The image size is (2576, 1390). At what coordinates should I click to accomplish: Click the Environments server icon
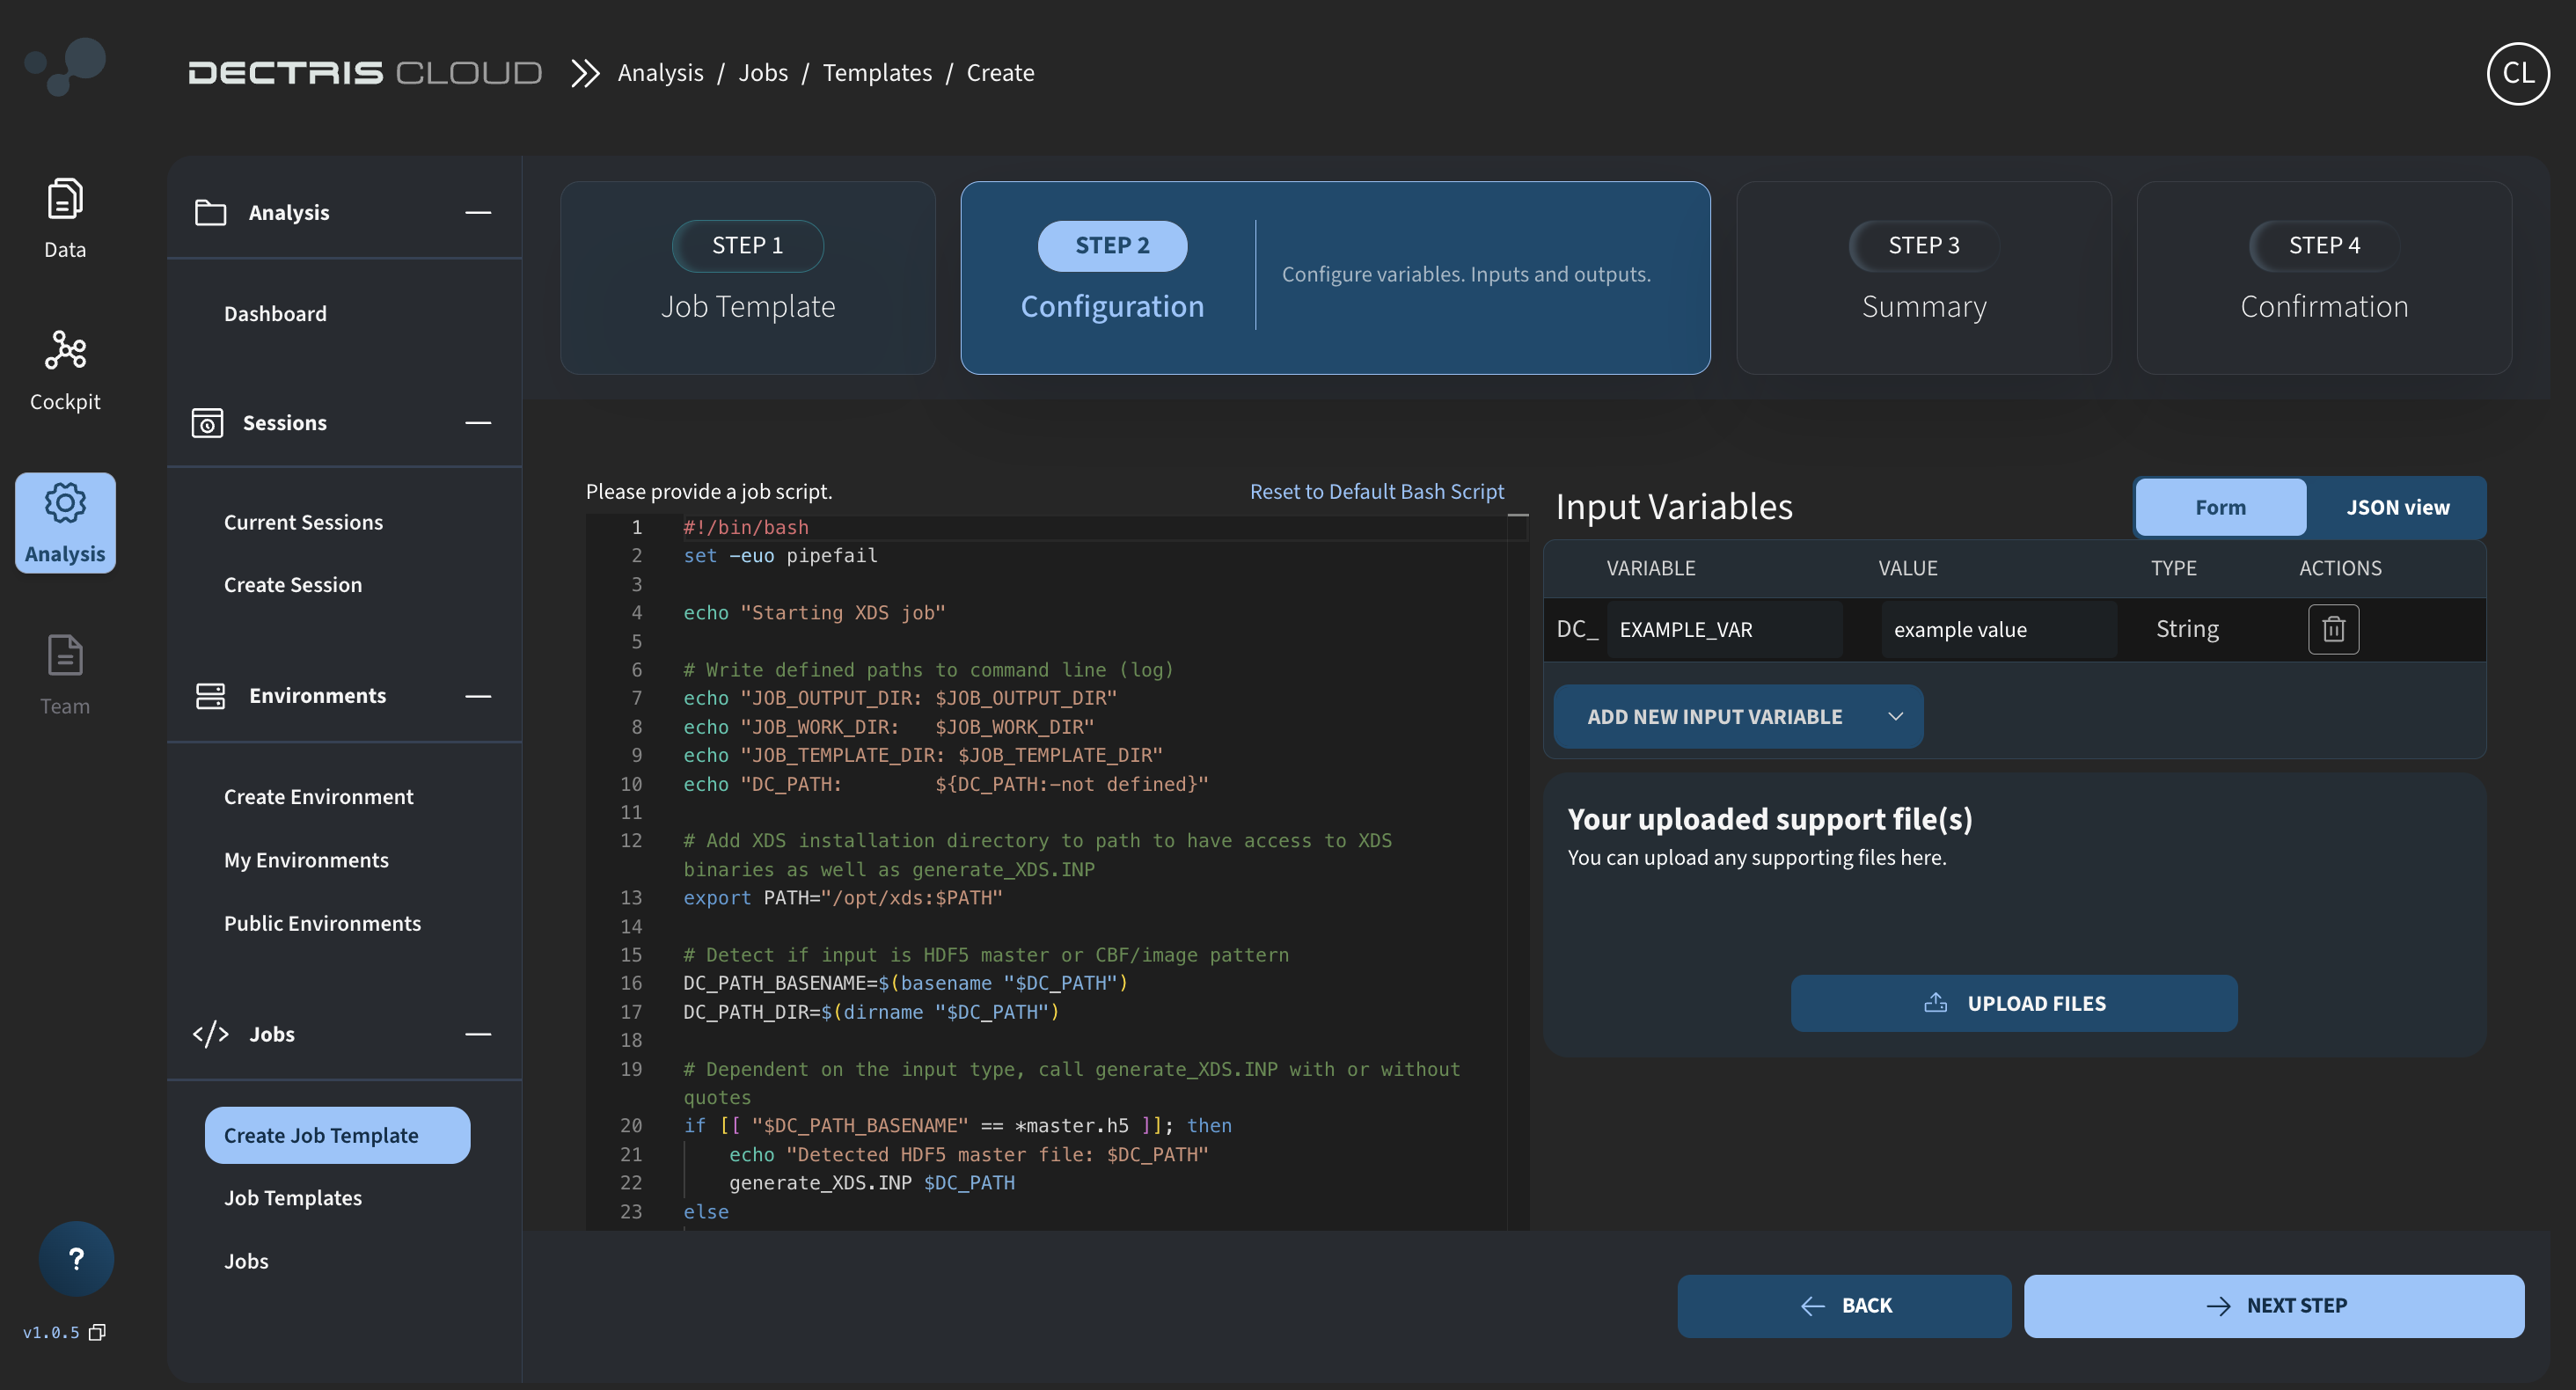(210, 696)
